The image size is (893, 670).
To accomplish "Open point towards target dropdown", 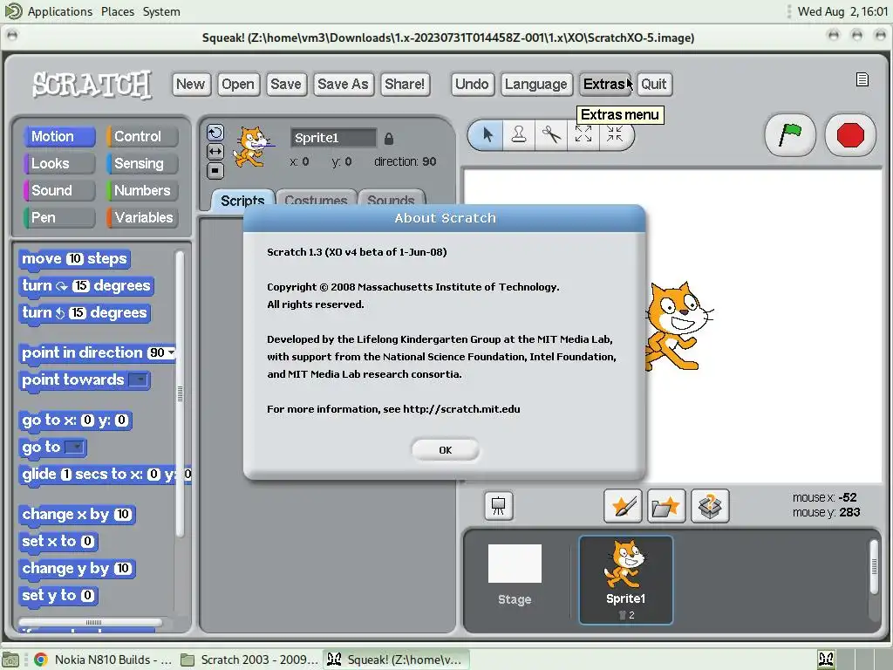I will click(139, 380).
